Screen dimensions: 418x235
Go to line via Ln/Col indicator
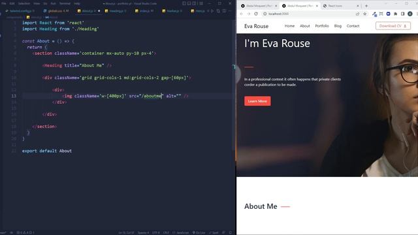[x=126, y=232]
